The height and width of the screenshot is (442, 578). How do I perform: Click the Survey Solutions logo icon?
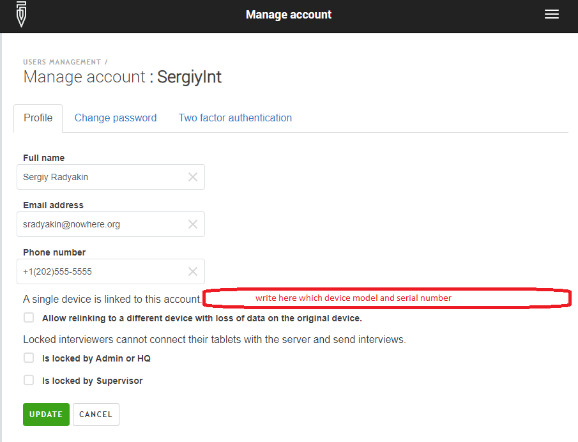pos(21,15)
